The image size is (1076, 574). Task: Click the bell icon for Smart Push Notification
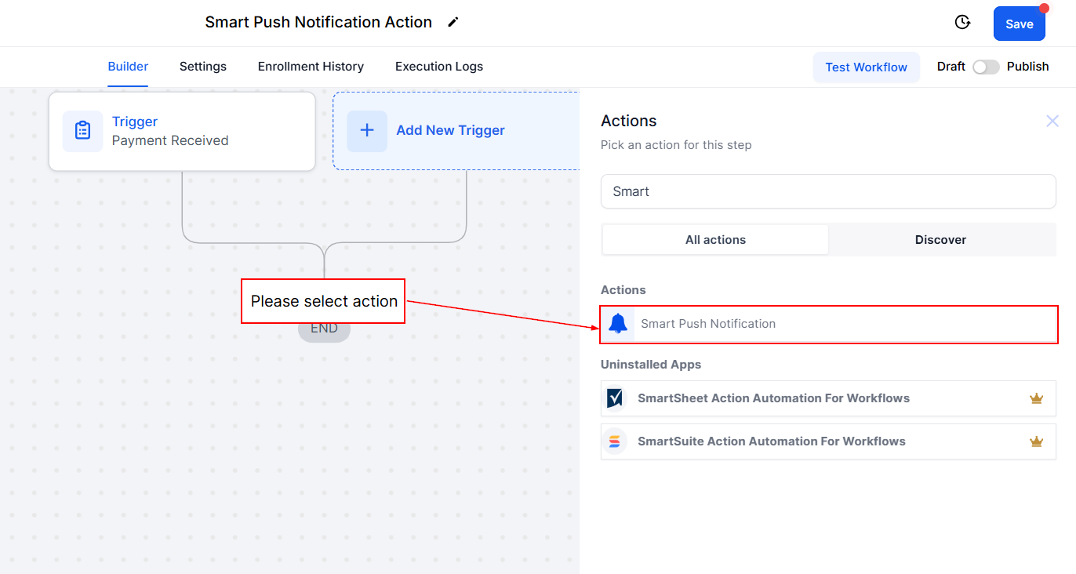pos(618,324)
